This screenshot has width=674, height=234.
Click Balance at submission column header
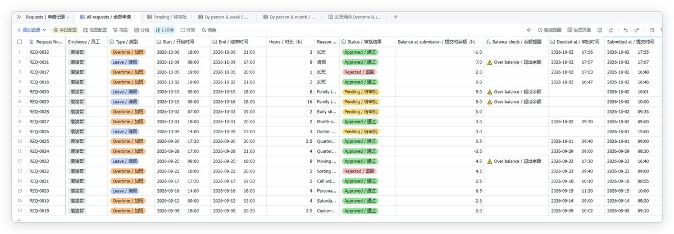[x=440, y=42]
